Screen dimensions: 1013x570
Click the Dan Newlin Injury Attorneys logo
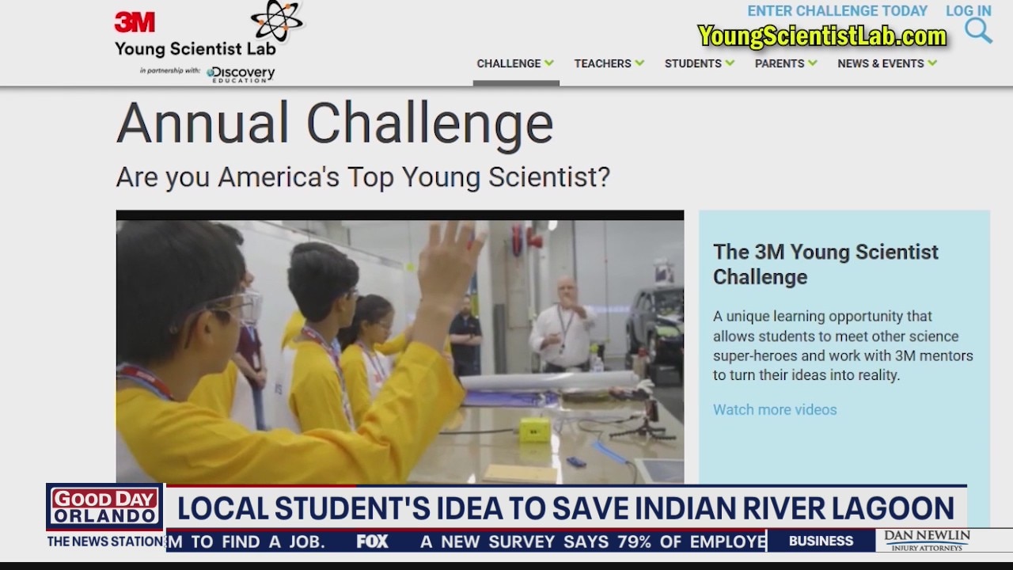pos(927,541)
